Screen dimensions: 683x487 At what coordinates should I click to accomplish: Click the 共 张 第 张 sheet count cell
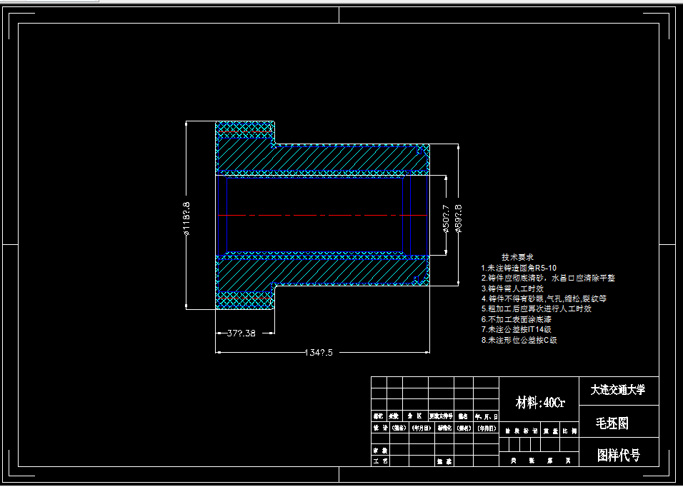(x=539, y=461)
